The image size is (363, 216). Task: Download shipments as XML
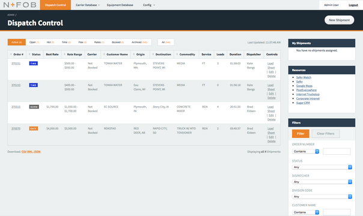pyautogui.click(x=30, y=152)
